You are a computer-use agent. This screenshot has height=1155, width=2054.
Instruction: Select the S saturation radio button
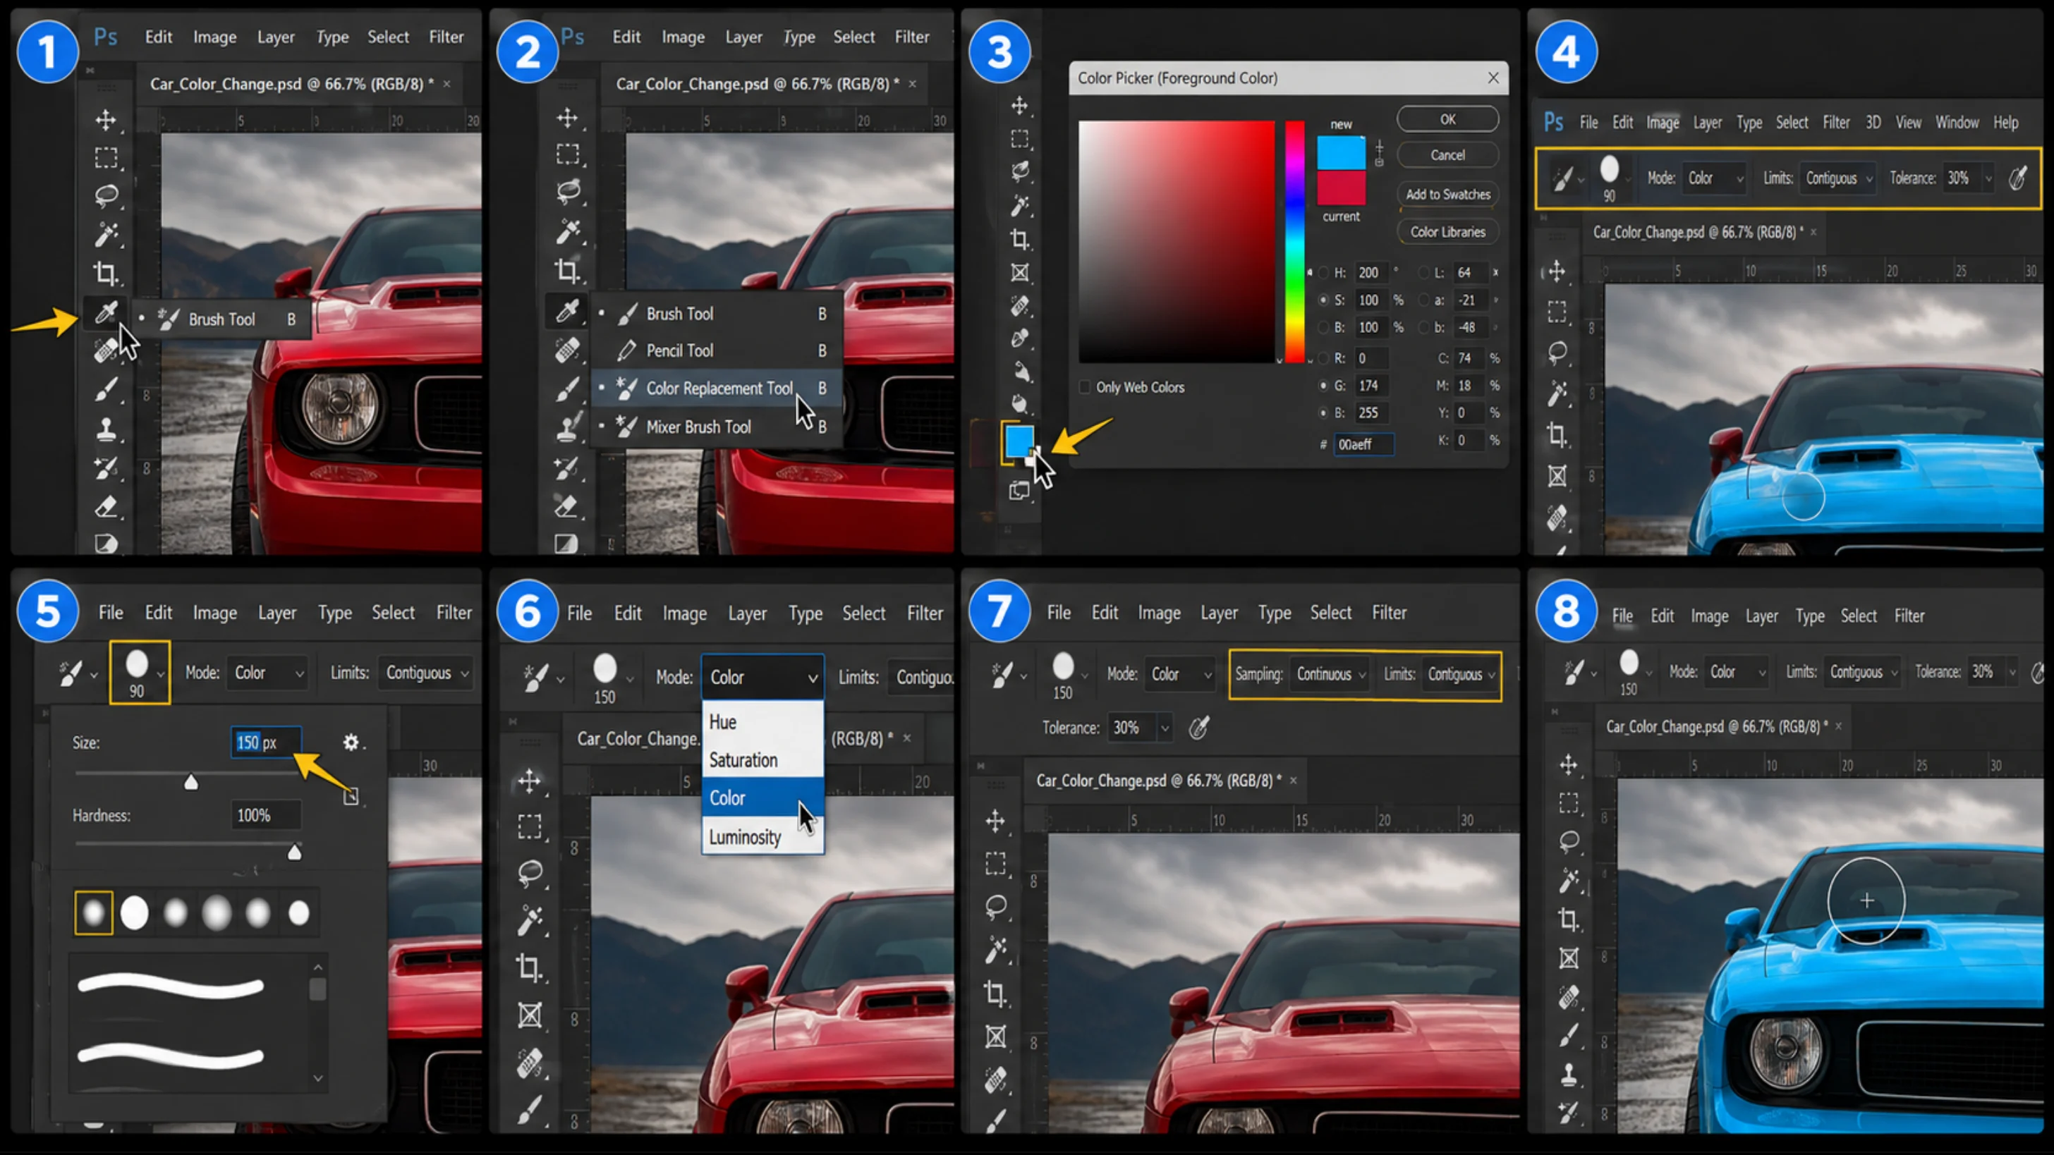click(1324, 300)
